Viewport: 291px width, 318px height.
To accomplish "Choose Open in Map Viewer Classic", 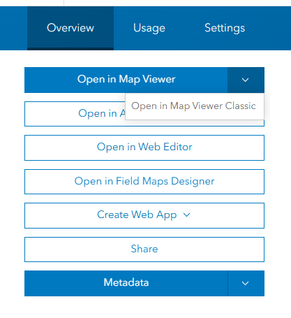I will point(195,106).
